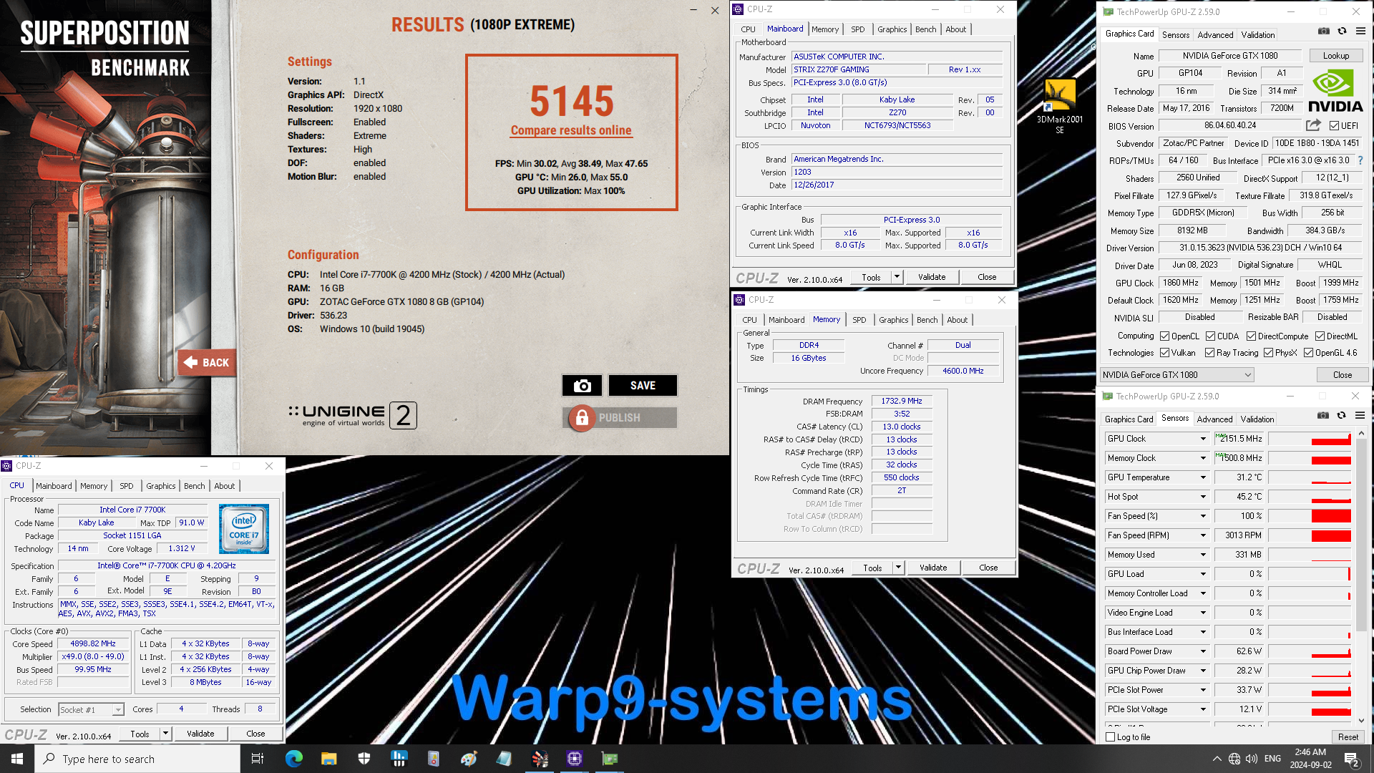
Task: Click the Memory Clock sensor graph
Action: (1310, 458)
